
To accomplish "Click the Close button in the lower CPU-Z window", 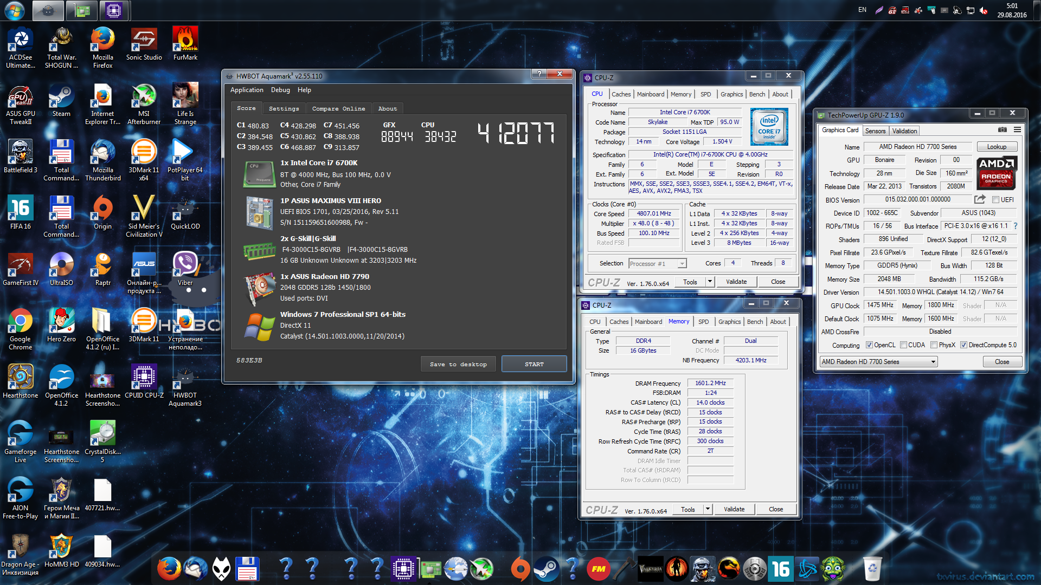I will pos(776,509).
